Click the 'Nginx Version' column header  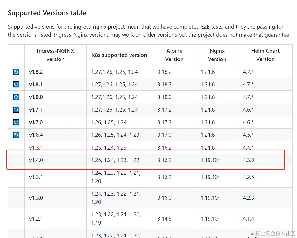tap(217, 55)
